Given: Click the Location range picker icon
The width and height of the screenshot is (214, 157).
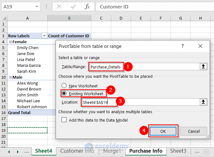Looking at the screenshot, I should pyautogui.click(x=203, y=102).
